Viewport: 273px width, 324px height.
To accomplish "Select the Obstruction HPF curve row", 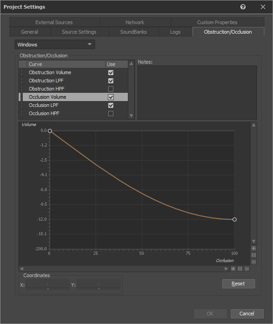I will point(73,89).
